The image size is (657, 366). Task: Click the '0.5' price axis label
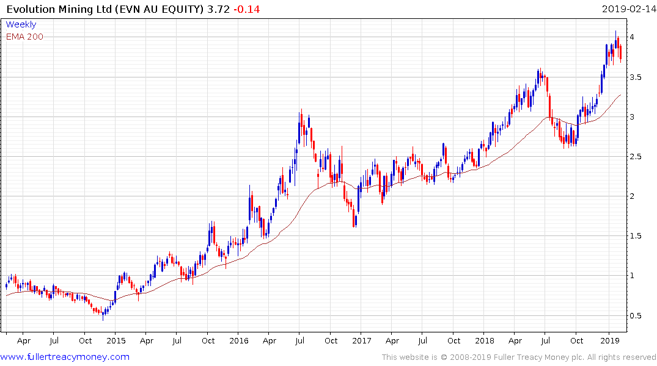coord(636,316)
